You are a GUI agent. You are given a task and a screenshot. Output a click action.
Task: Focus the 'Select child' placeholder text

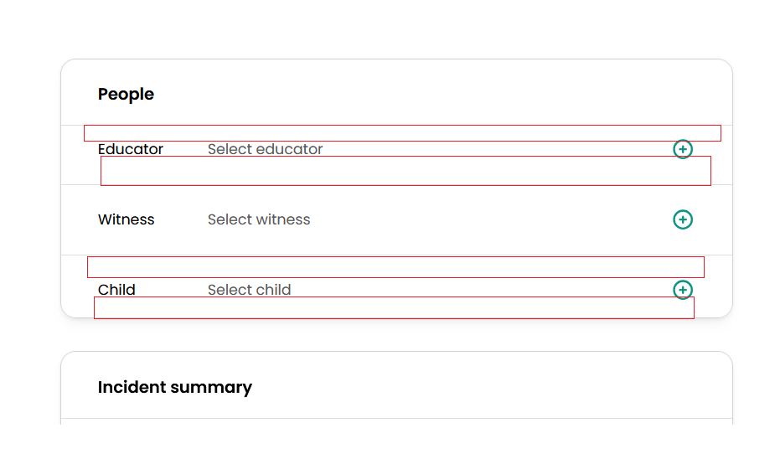250,290
